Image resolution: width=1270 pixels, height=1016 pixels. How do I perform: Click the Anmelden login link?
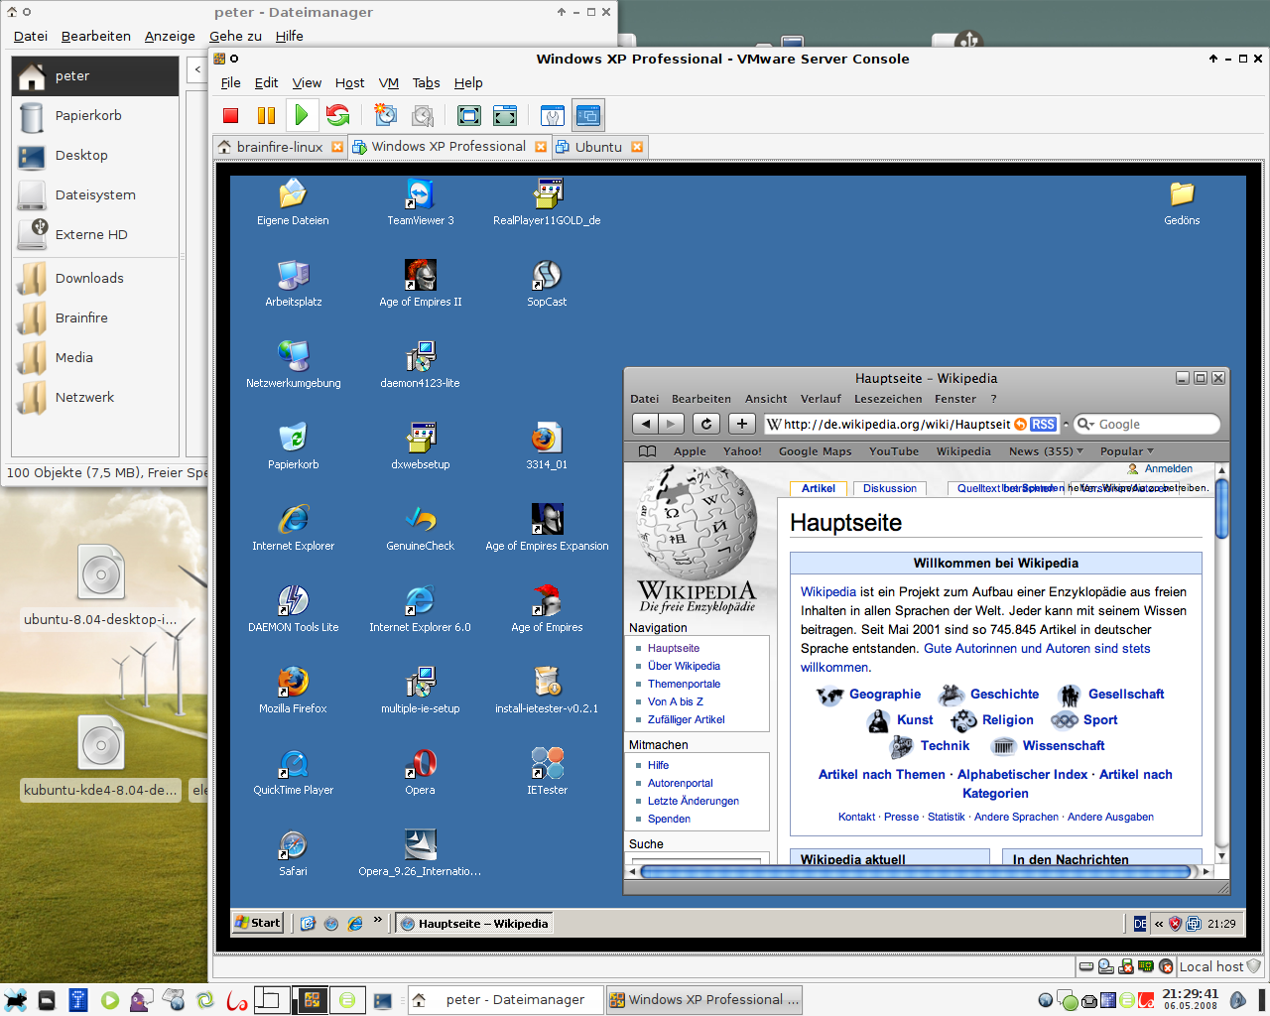pos(1169,468)
